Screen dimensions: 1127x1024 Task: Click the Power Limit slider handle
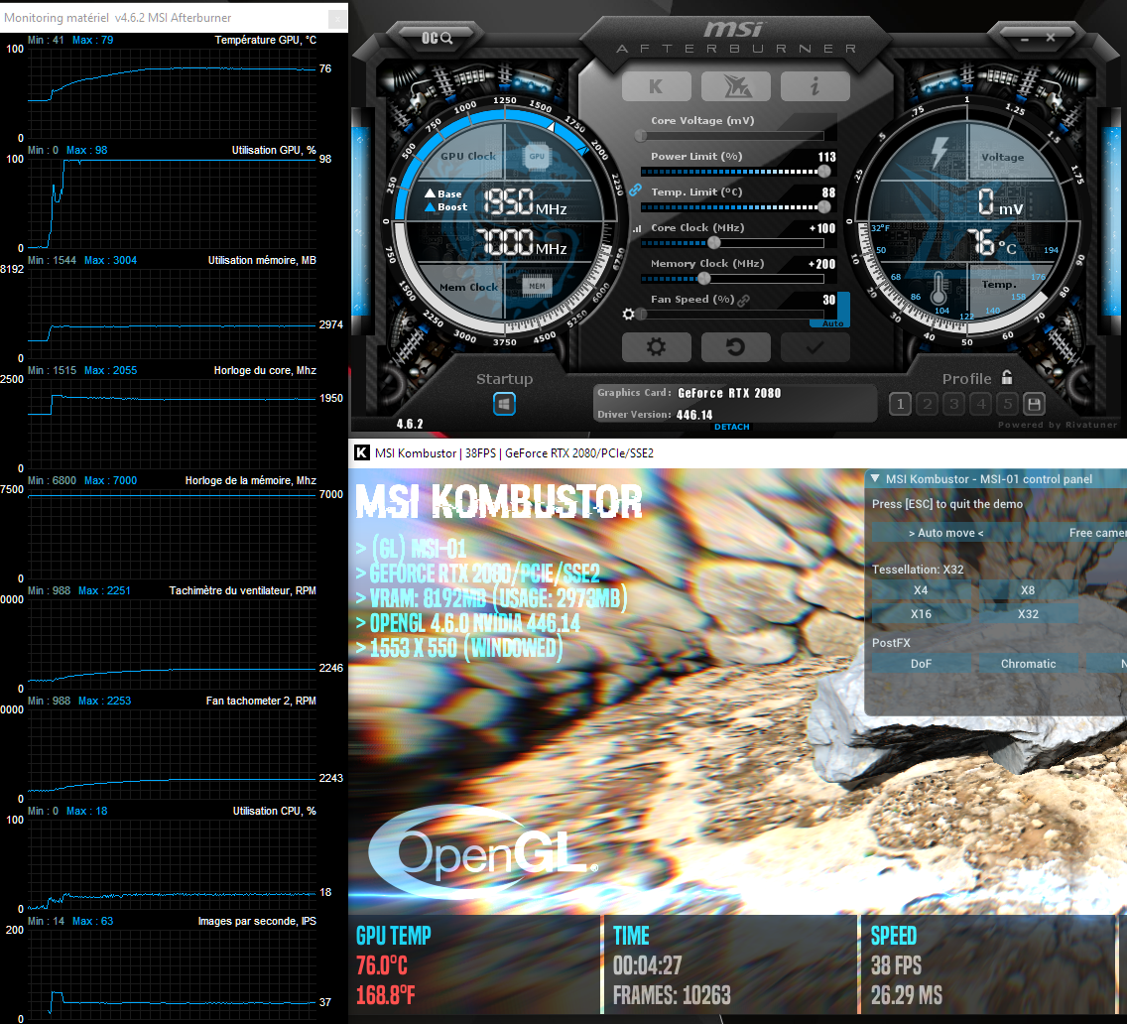[824, 171]
